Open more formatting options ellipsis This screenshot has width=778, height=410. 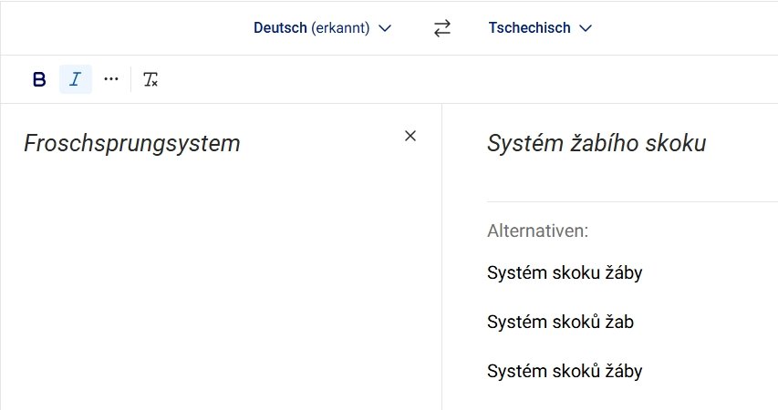tap(111, 79)
